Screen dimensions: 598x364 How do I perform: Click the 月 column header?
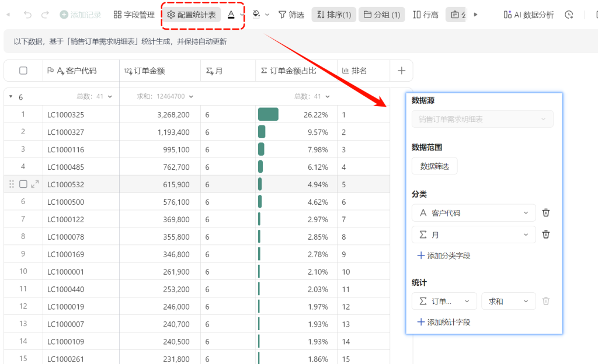click(x=228, y=71)
